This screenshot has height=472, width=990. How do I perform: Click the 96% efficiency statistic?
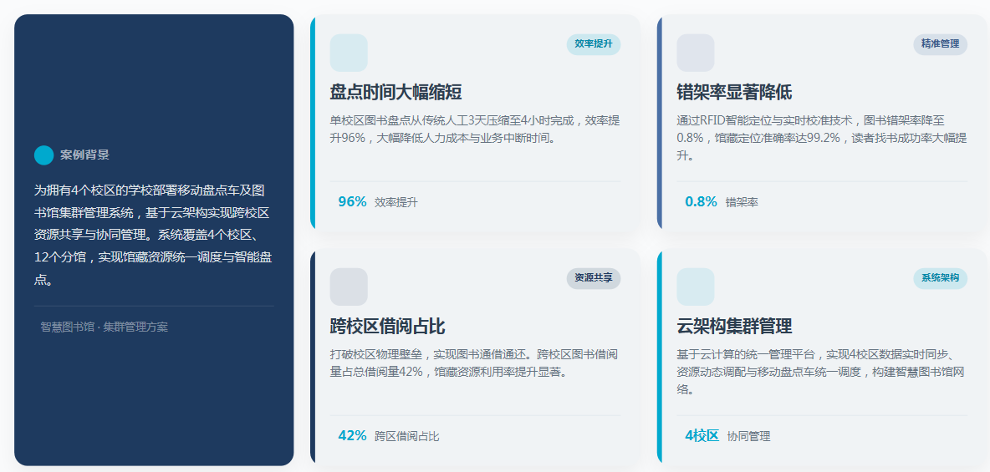tap(352, 201)
